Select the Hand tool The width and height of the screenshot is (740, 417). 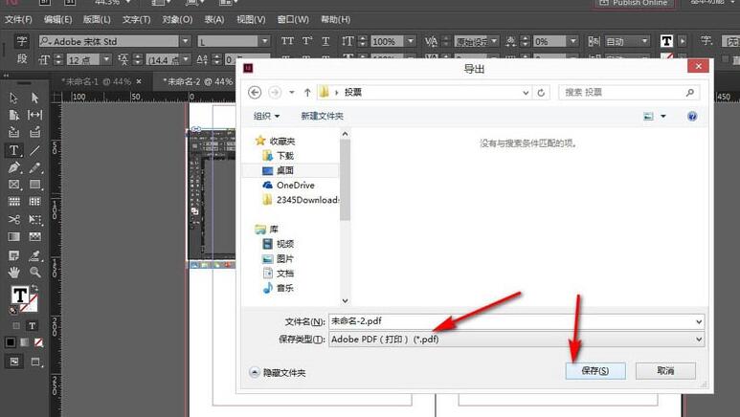click(x=13, y=273)
